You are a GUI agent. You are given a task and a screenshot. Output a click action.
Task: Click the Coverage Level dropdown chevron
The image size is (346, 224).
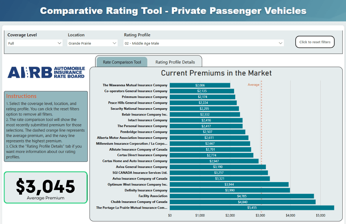point(60,43)
